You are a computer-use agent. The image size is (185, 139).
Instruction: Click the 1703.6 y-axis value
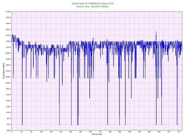8,95
